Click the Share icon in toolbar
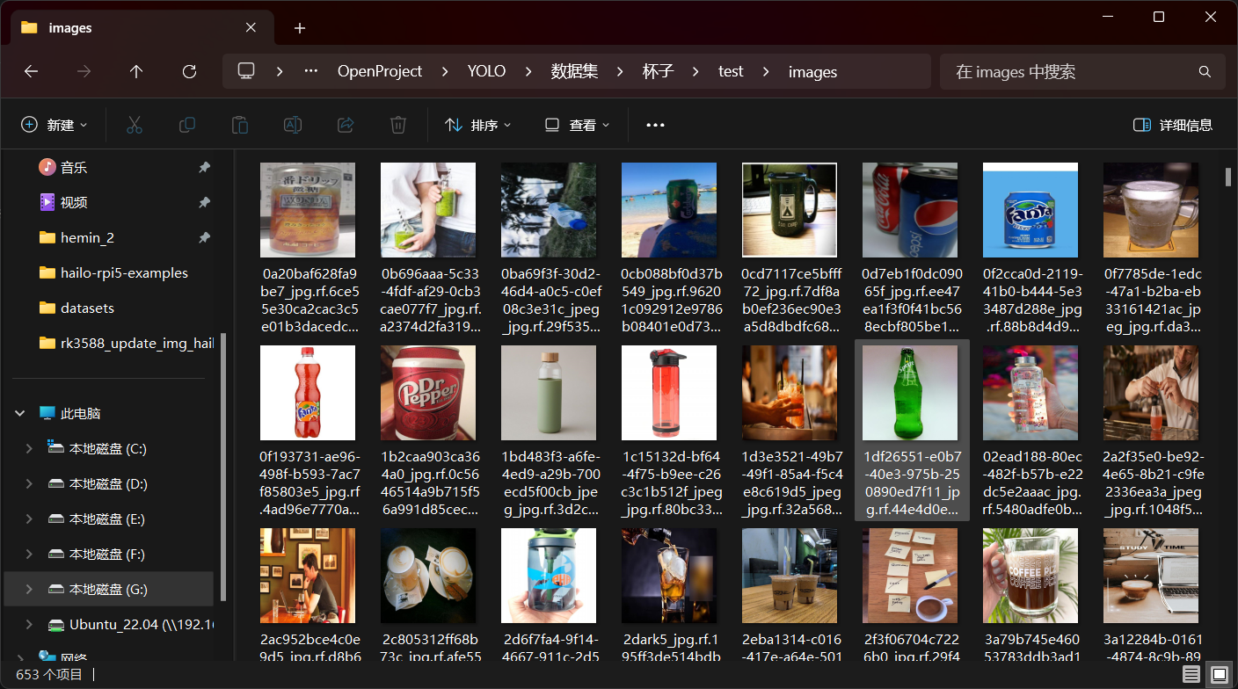Screen dimensions: 1238x689 coord(346,125)
